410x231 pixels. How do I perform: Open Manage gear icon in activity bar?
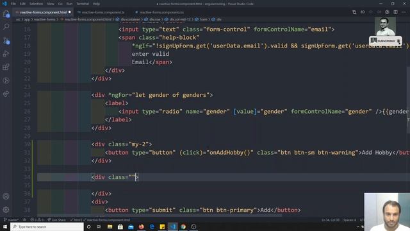click(x=6, y=210)
